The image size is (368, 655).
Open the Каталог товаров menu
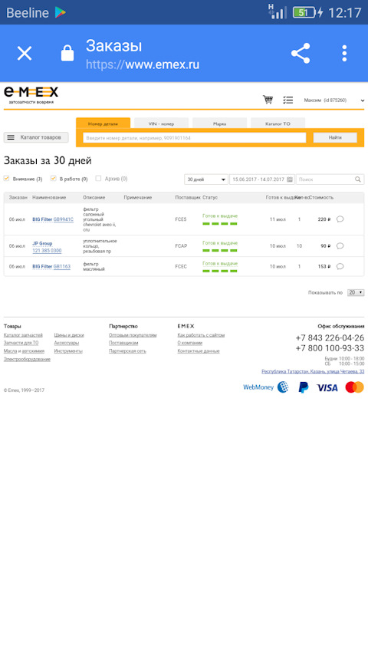[36, 137]
